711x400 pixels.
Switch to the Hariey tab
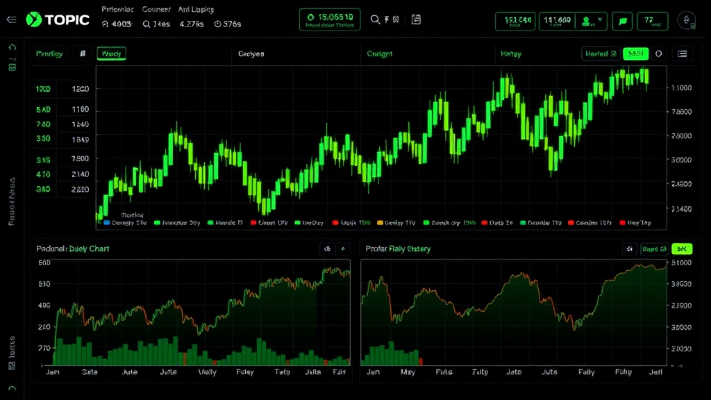(x=511, y=53)
